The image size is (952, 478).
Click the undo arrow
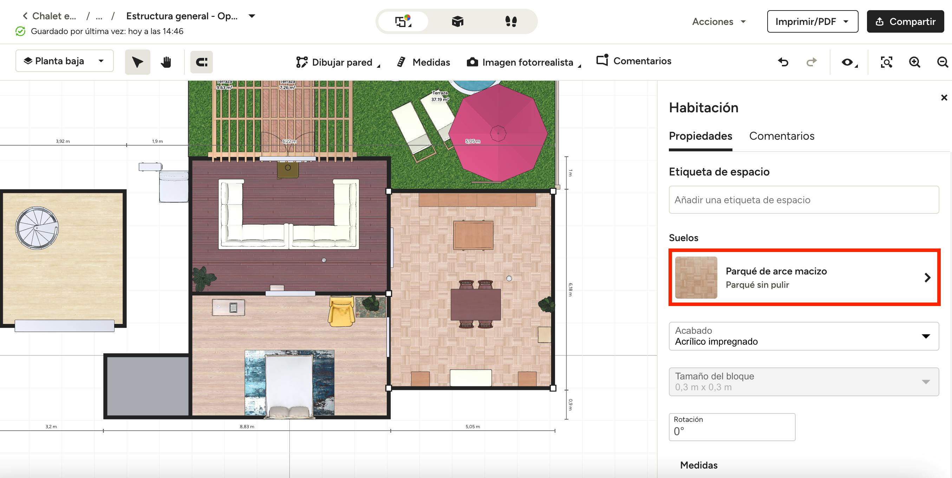coord(783,62)
